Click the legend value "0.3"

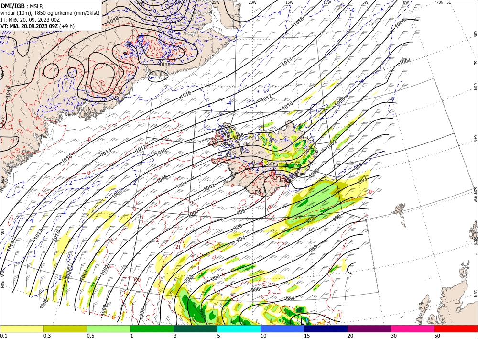tap(47, 336)
